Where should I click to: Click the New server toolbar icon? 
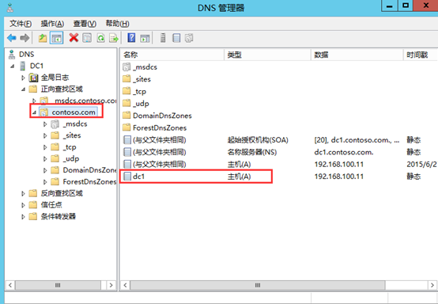(x=163, y=38)
